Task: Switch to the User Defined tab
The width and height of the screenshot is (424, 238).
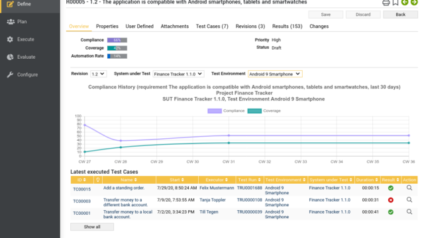Action: coord(140,26)
